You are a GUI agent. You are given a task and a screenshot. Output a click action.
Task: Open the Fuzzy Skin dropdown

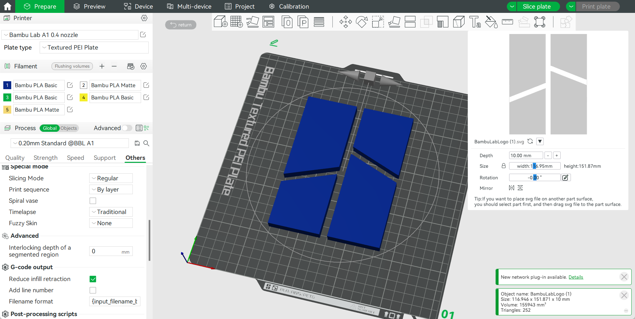(x=111, y=223)
